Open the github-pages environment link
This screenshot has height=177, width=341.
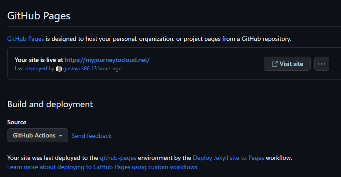click(118, 158)
